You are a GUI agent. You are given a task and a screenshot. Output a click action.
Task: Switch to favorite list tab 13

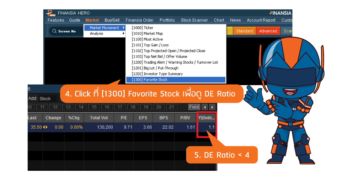(68, 107)
